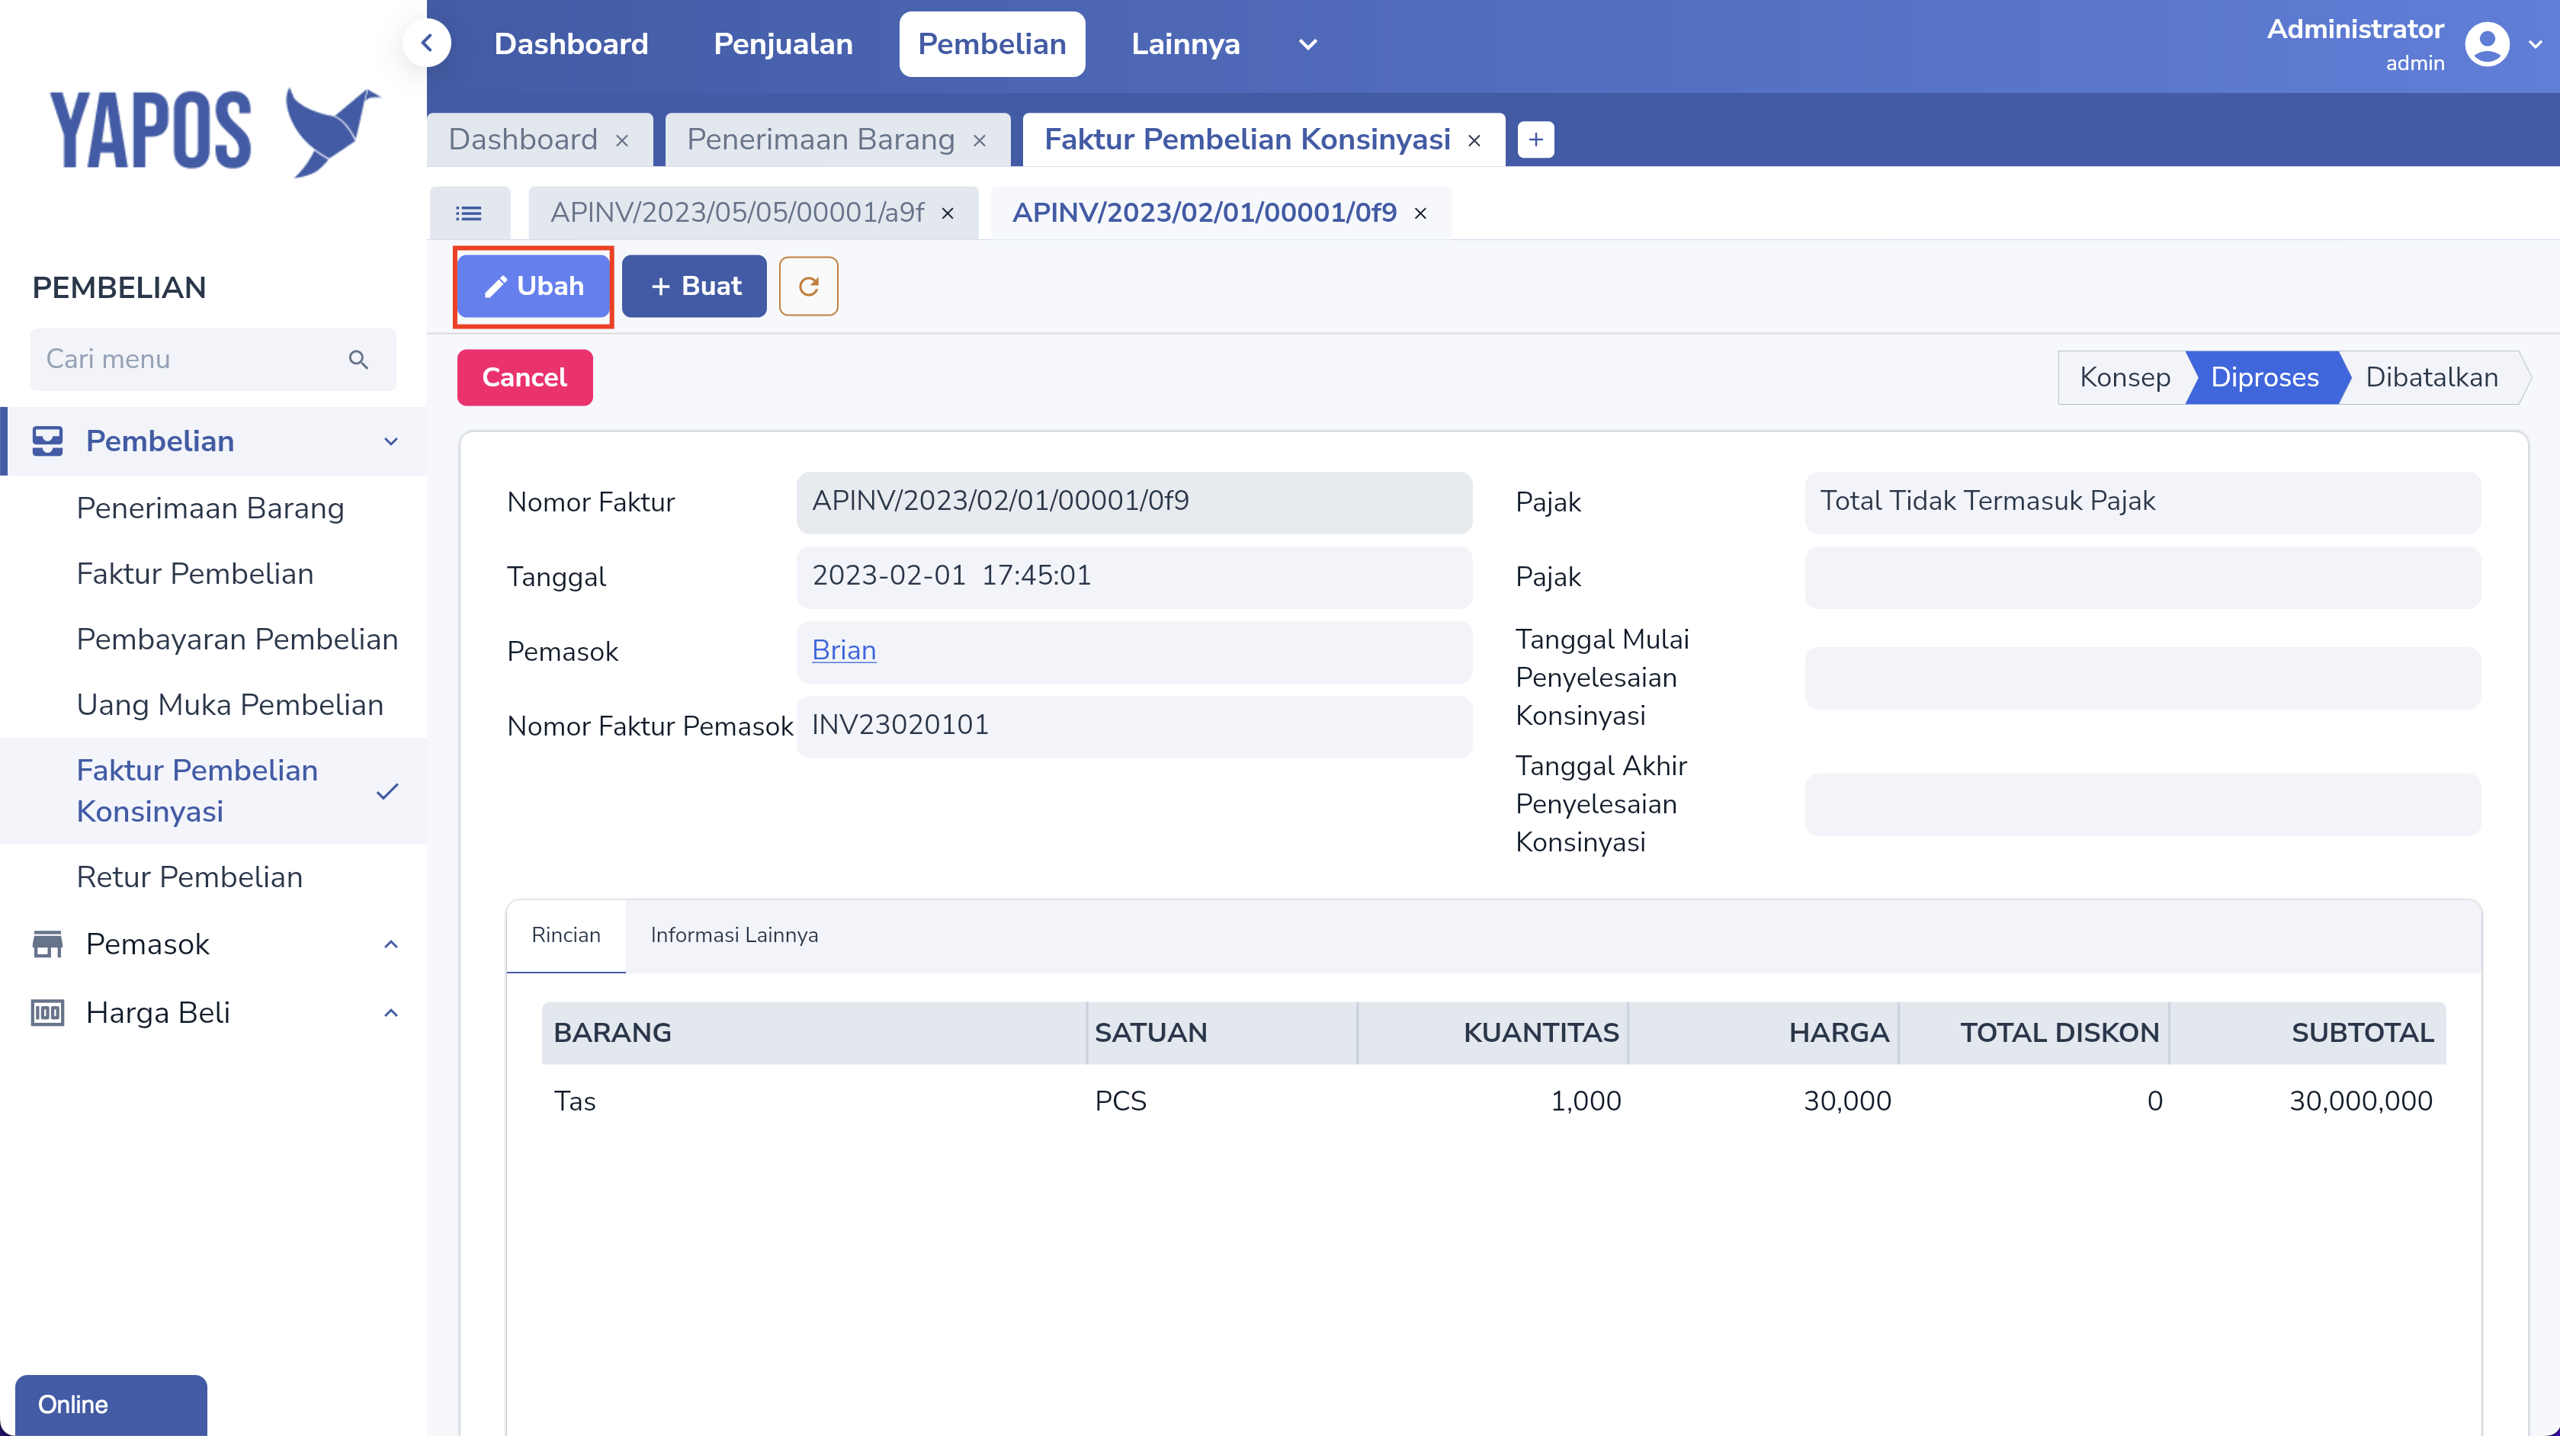This screenshot has height=1436, width=2560.
Task: Open Retur Pembelian in sidebar
Action: tap(190, 877)
